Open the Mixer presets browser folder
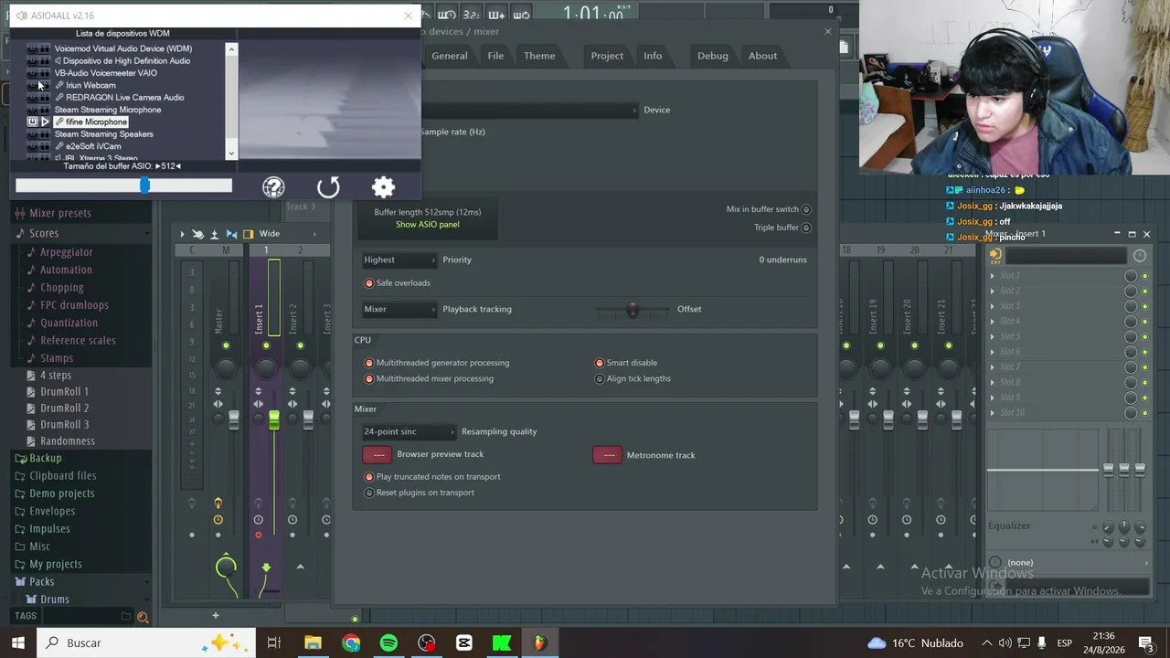 [x=60, y=213]
